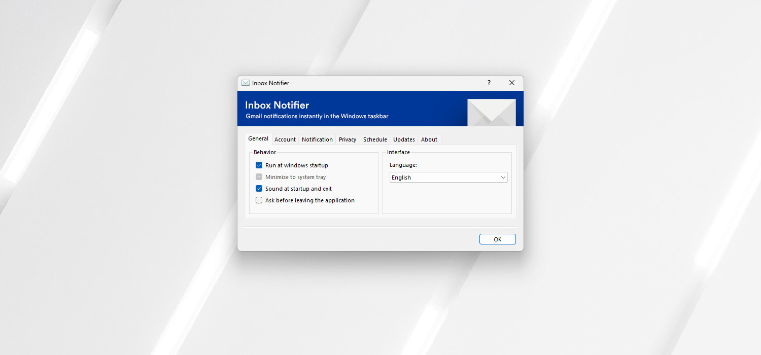
Task: Click the "Inbox Notifier" banner heading
Action: click(x=277, y=105)
